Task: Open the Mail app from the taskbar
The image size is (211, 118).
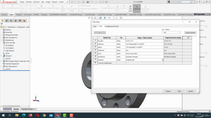Action: (x=51, y=115)
